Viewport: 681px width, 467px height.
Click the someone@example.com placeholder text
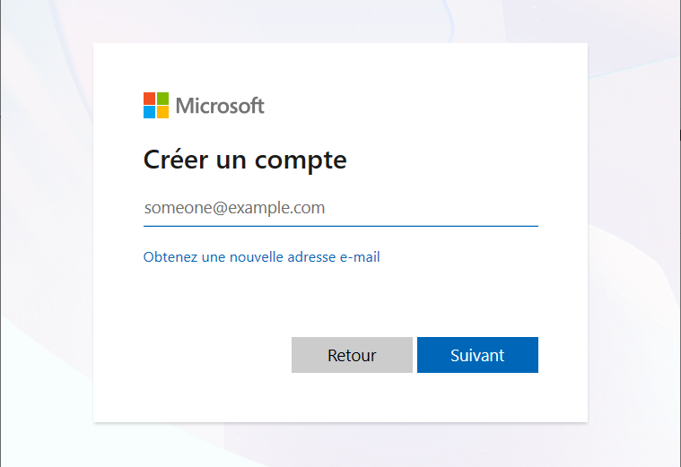click(234, 208)
